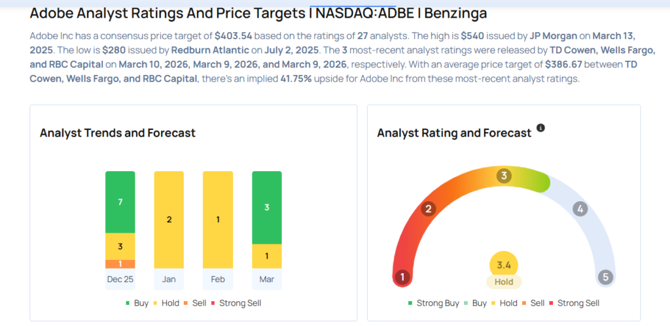Select the Dec 25 month label
The width and height of the screenshot is (670, 326).
tap(120, 279)
